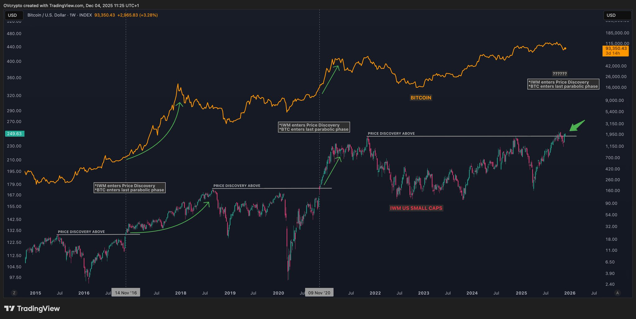The height and width of the screenshot is (319, 636).
Task: Click the 2023 label on the time axis
Action: 424,293
